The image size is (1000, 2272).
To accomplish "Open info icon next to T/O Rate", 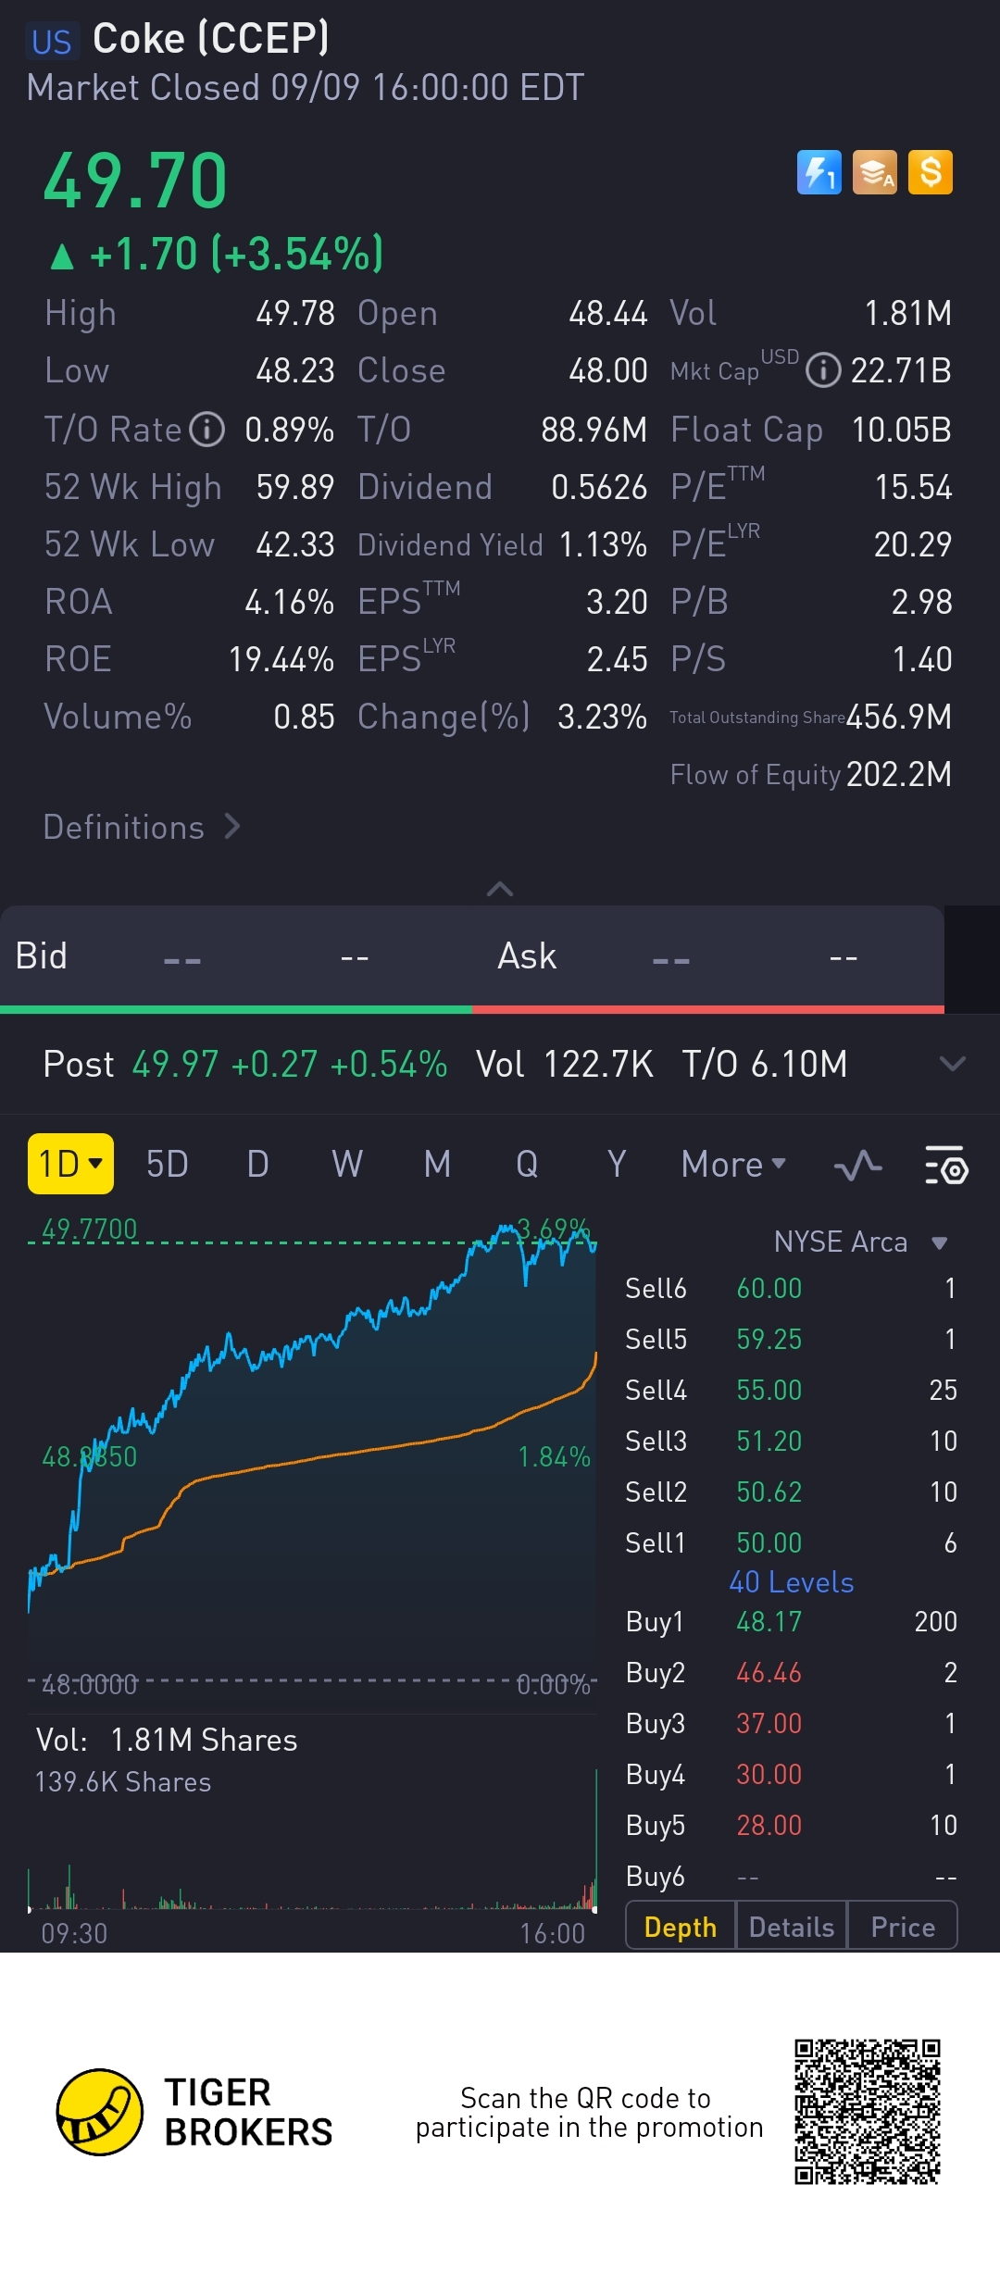I will [207, 430].
